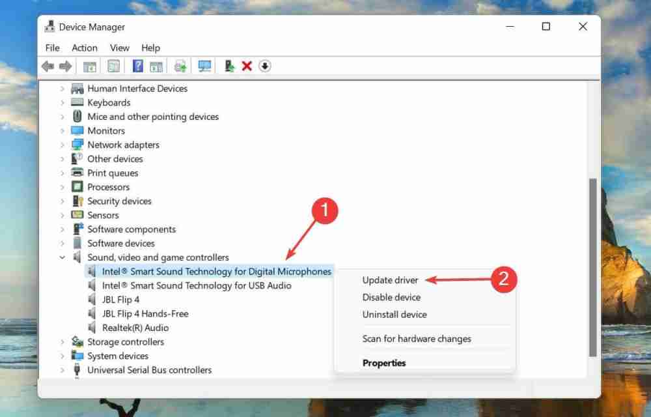Screen dimensions: 651x417
Task: Expand the Storage controllers chevron
Action: 62,342
